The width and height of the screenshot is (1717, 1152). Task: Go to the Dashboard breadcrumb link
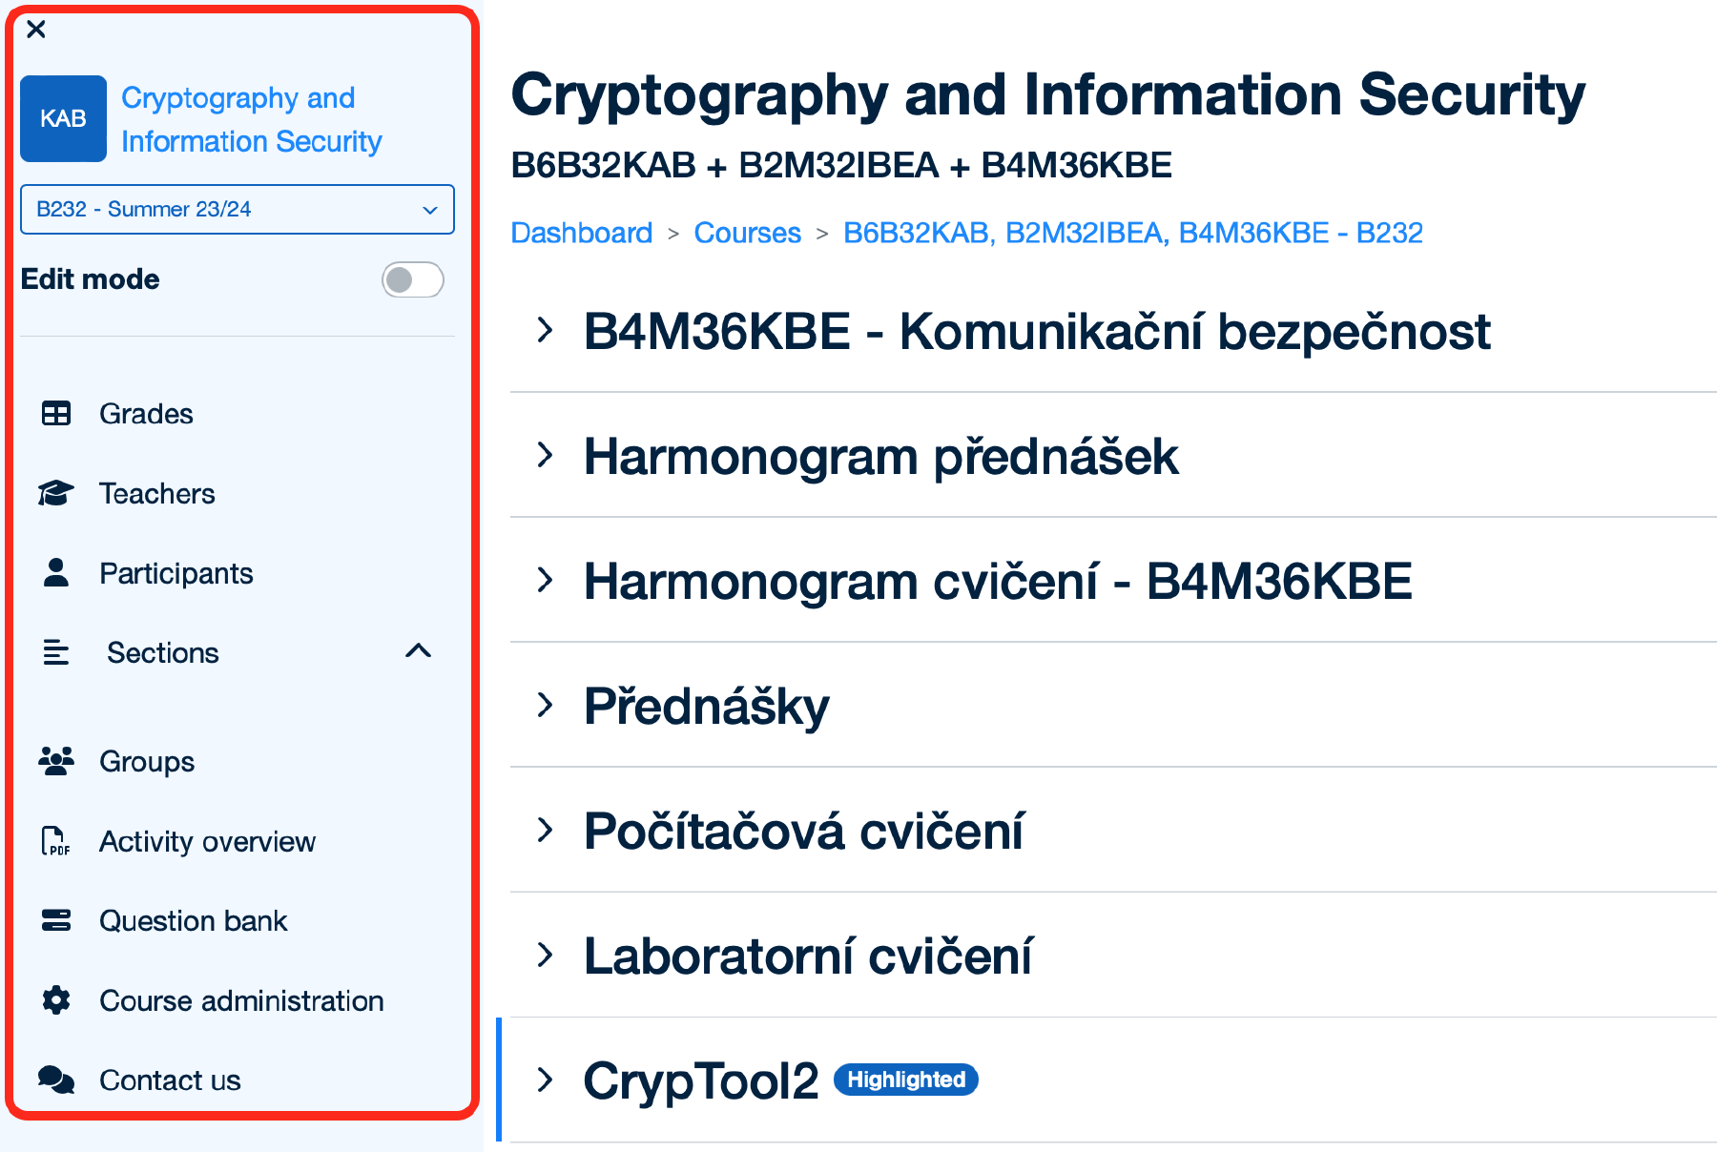point(581,233)
